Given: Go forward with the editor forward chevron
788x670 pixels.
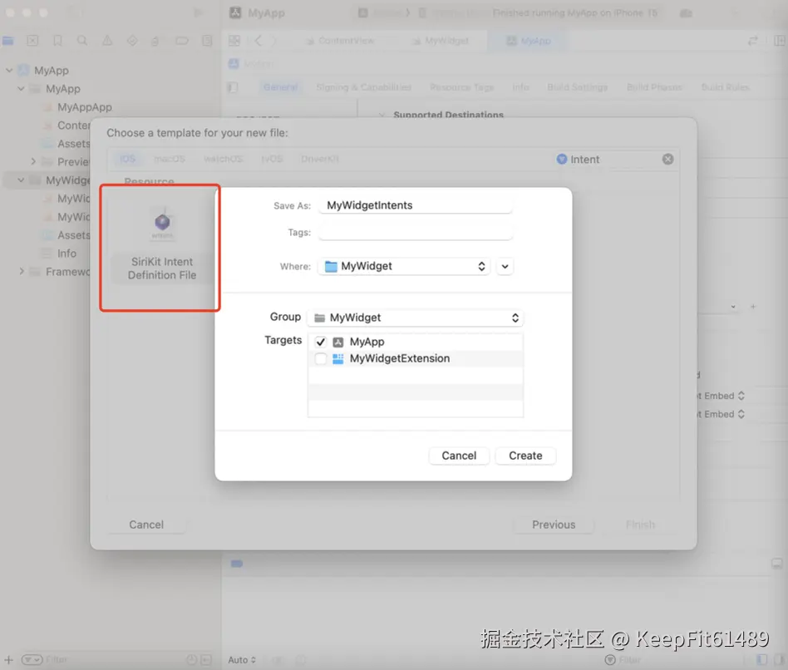Looking at the screenshot, I should click(273, 41).
